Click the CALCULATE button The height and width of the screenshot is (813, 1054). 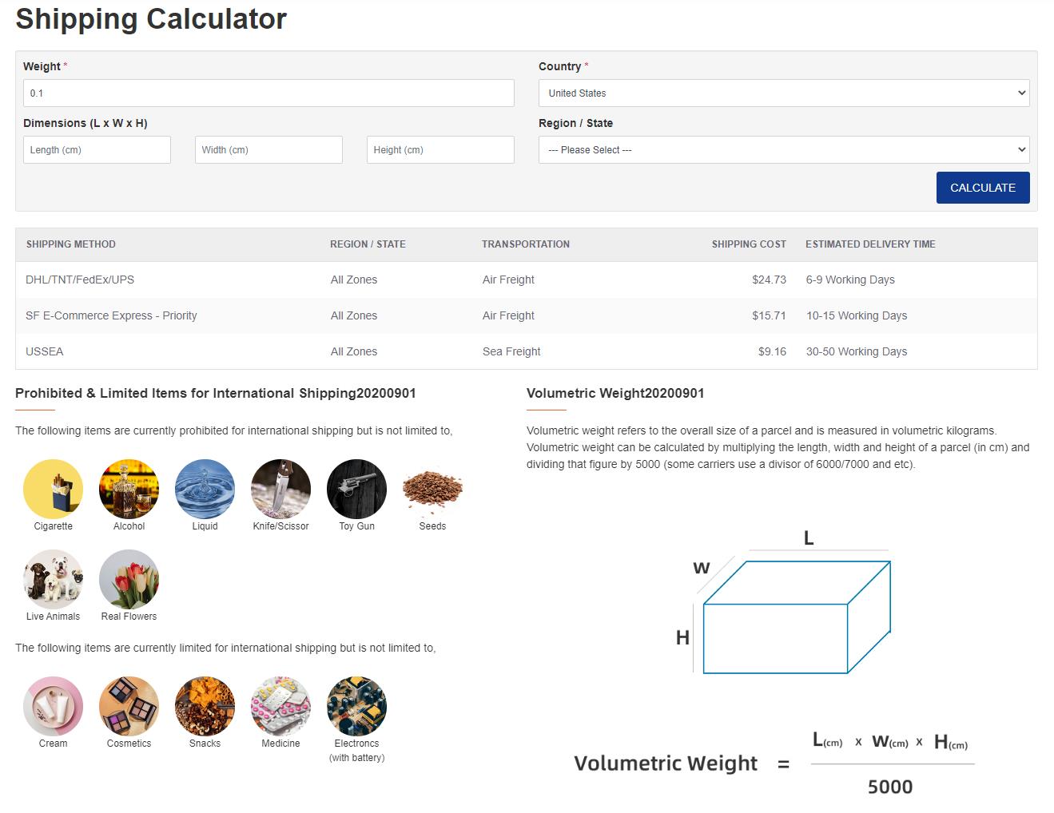click(x=983, y=188)
